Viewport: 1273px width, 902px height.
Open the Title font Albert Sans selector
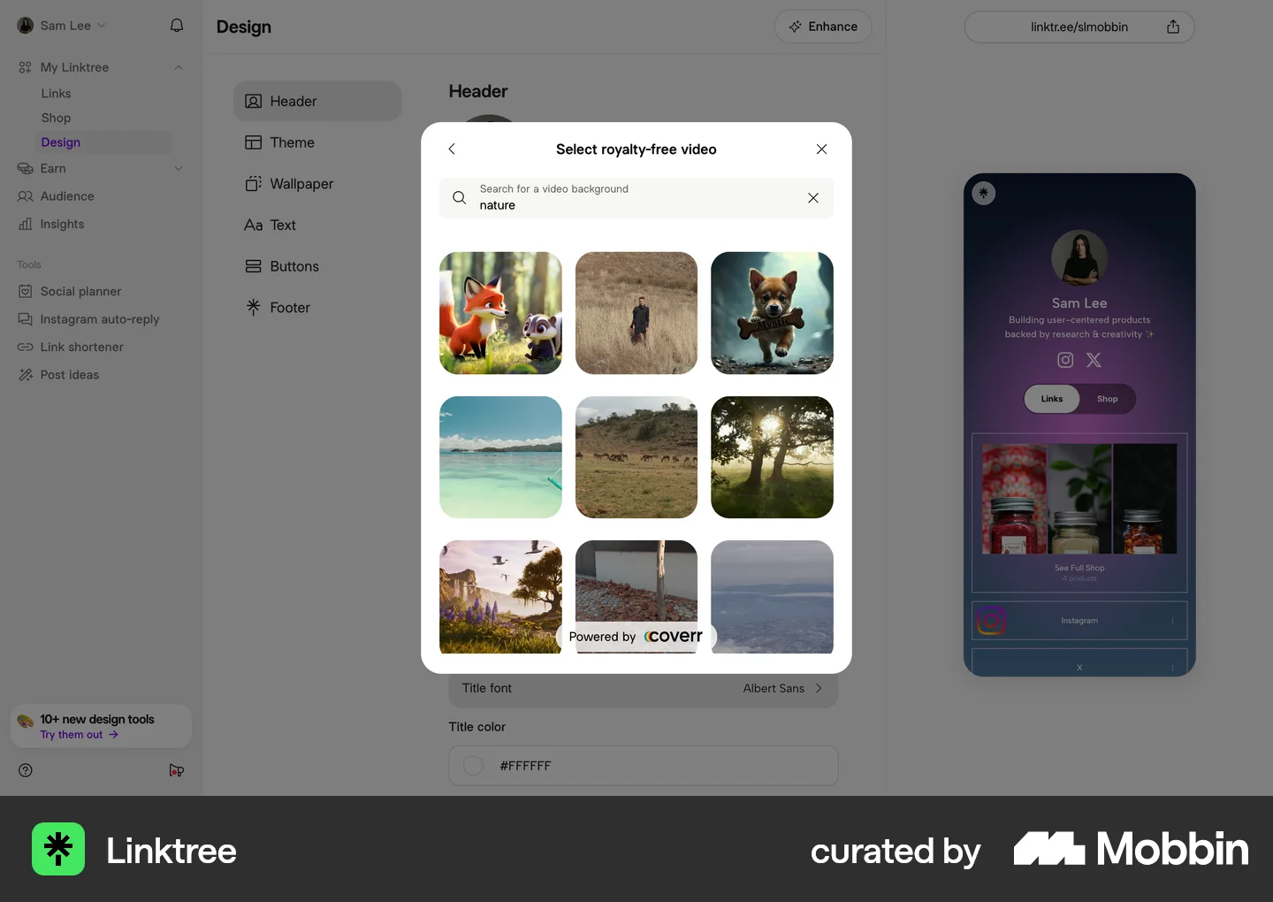tap(644, 688)
